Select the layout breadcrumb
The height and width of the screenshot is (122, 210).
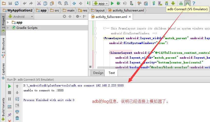pyautogui.click(x=98, y=10)
